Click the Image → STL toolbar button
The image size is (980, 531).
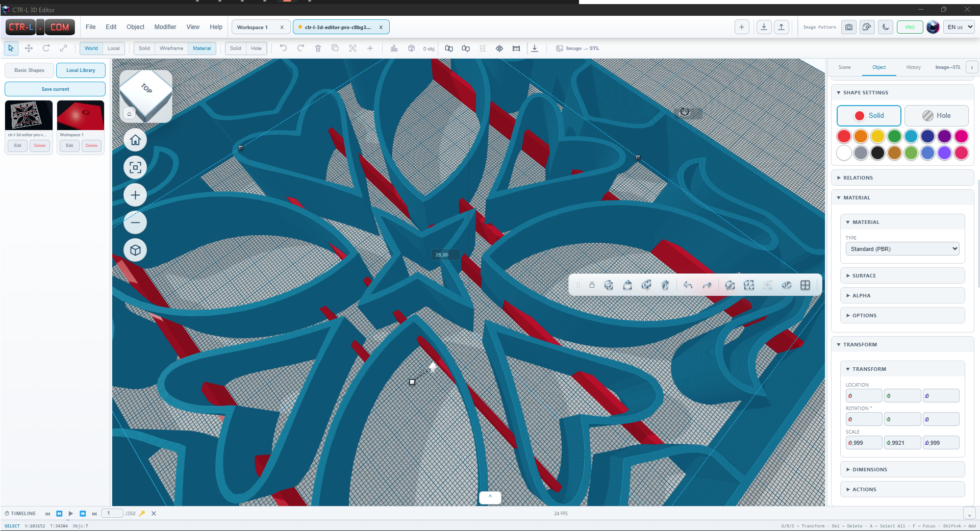coord(577,48)
